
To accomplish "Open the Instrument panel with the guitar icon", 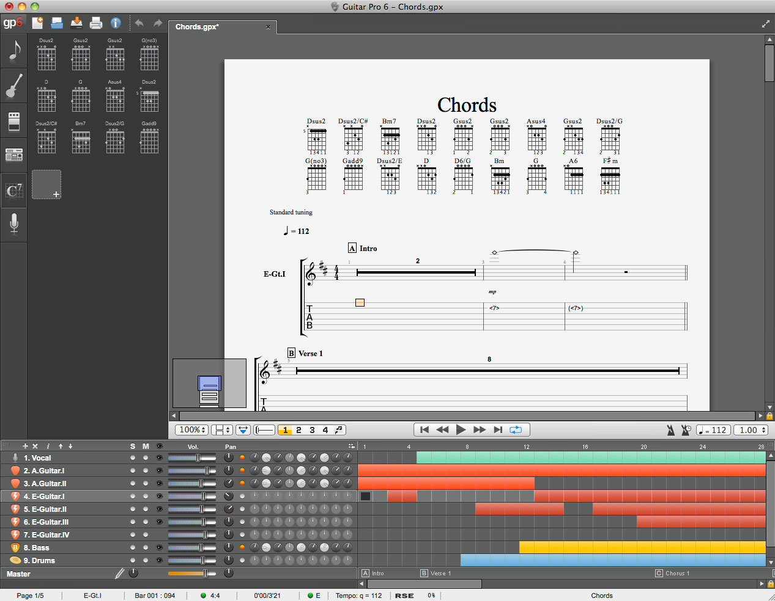I will (x=13, y=86).
